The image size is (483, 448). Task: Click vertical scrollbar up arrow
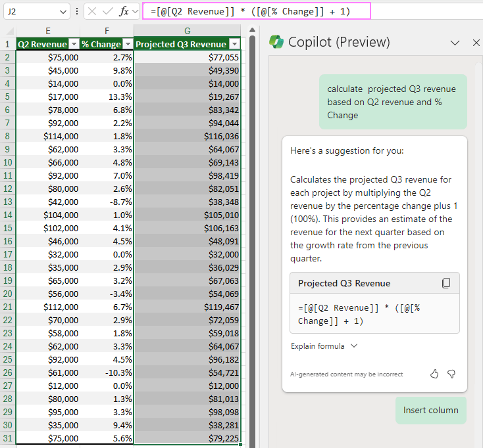tap(252, 30)
